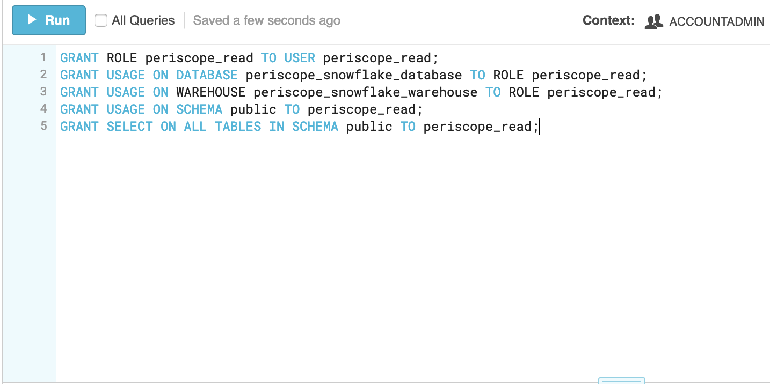Place cursor on periscope_snowflake_warehouse in line 3
Image resolution: width=770 pixels, height=384 pixels.
[x=366, y=92]
